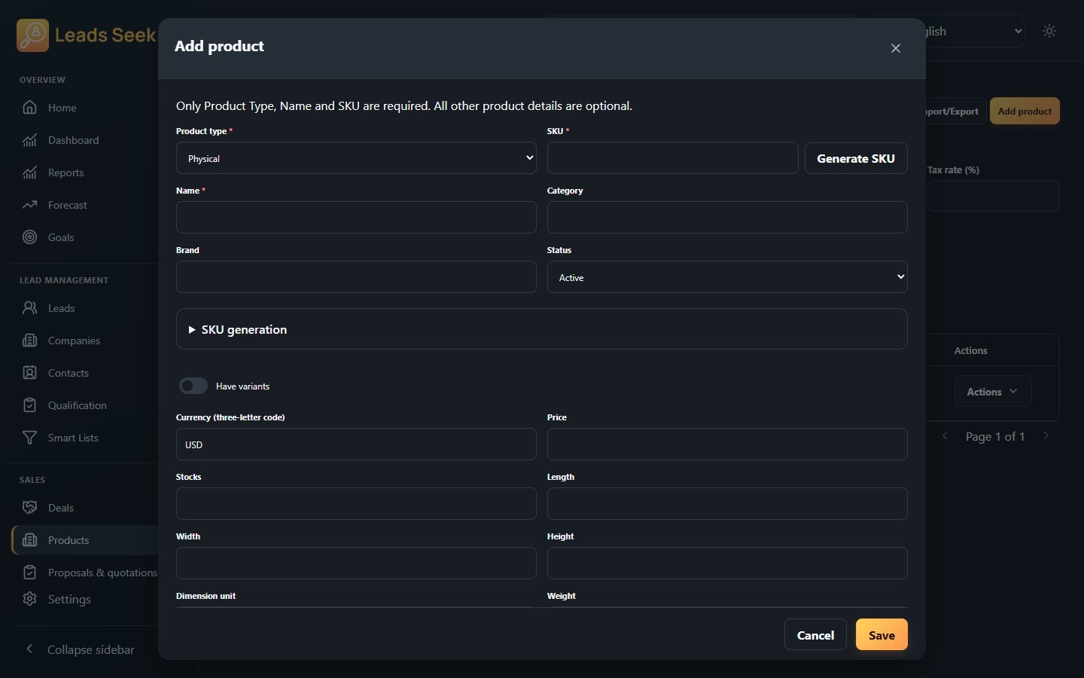Click the Smart Lists funnel icon
This screenshot has height=678, width=1084.
pyautogui.click(x=29, y=438)
